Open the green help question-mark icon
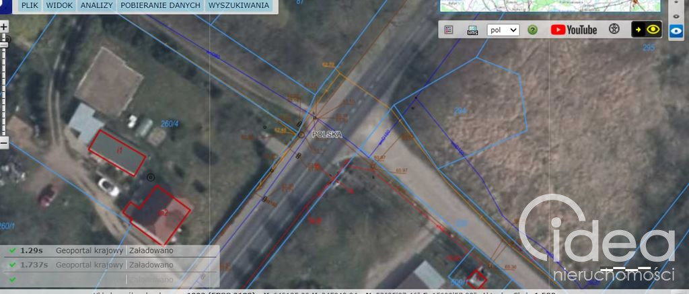The image size is (689, 294). (x=533, y=30)
